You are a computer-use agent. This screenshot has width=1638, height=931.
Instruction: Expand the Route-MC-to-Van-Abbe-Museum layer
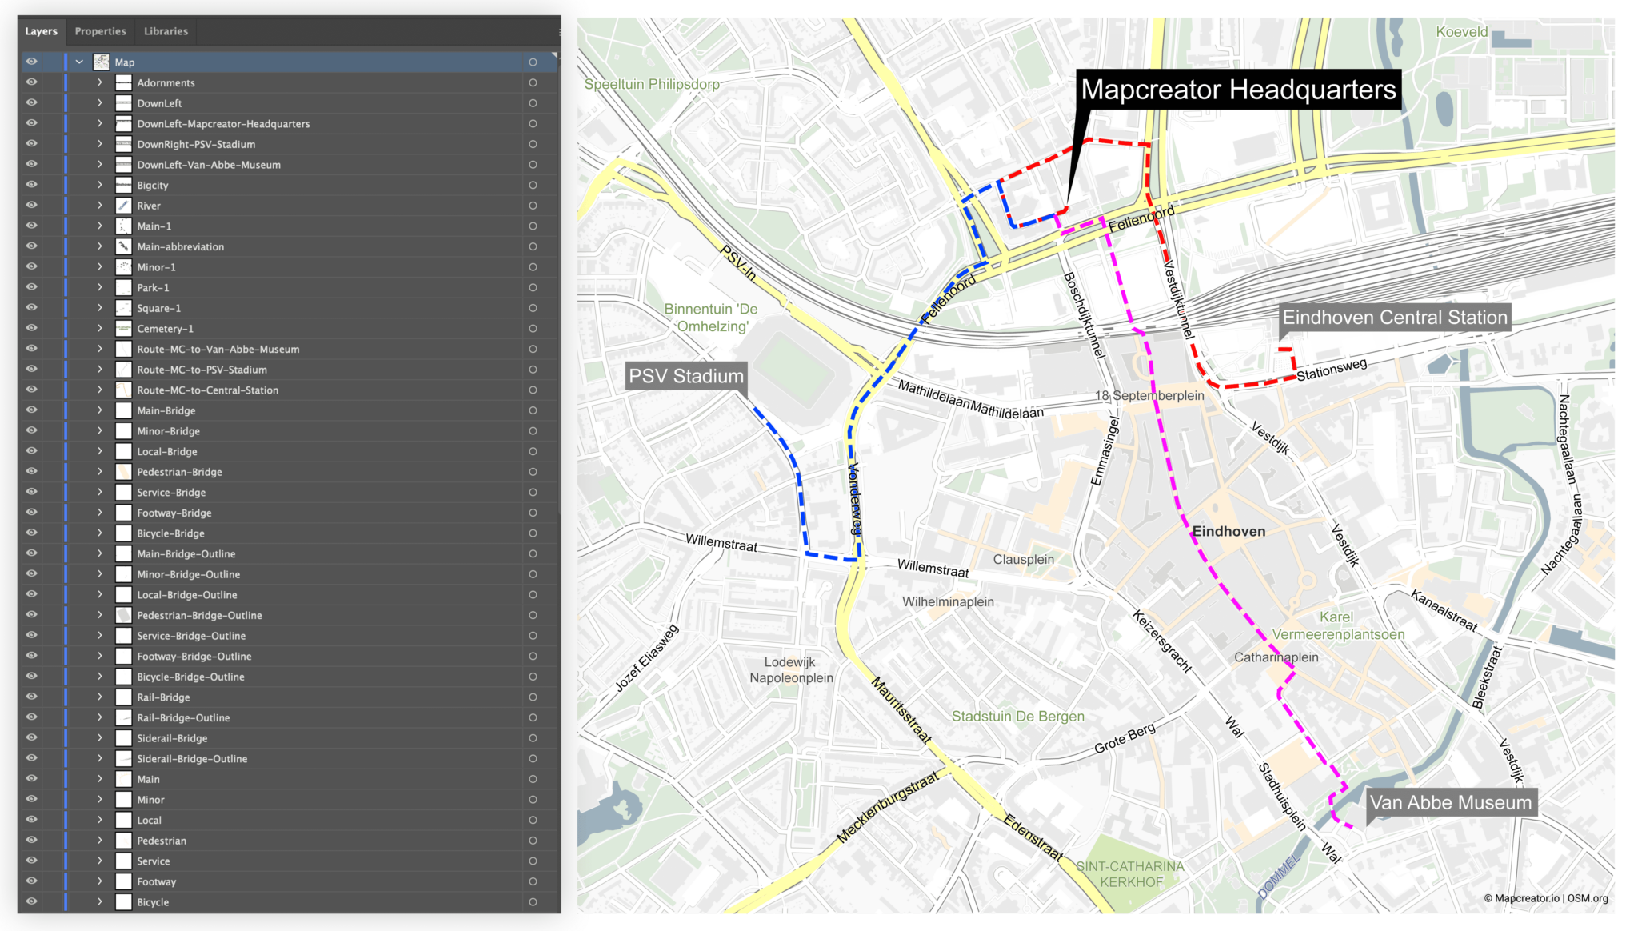tap(100, 349)
